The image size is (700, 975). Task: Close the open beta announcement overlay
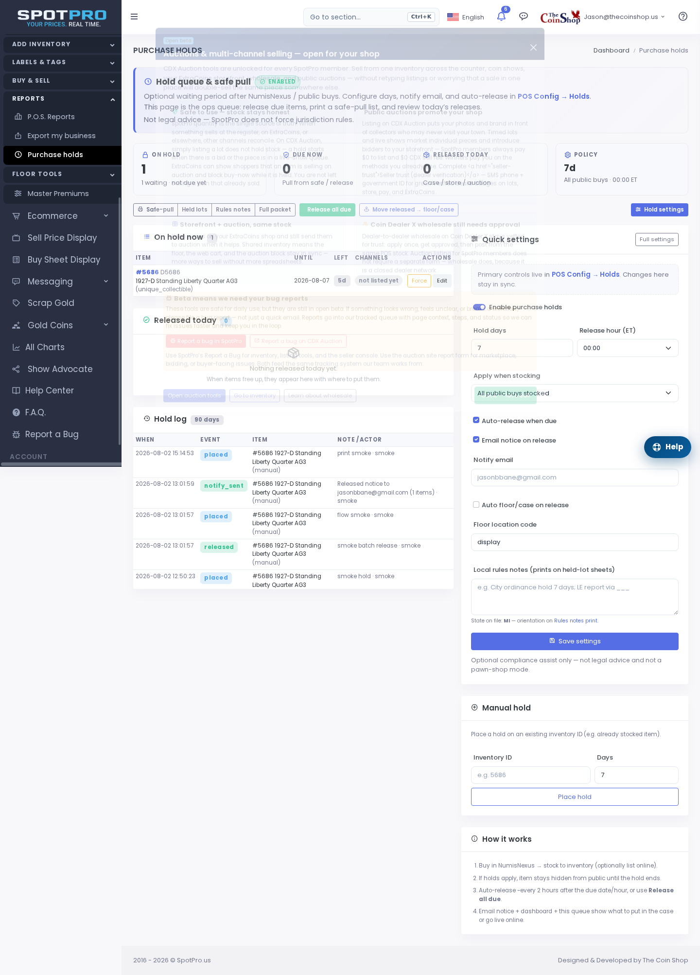click(533, 47)
